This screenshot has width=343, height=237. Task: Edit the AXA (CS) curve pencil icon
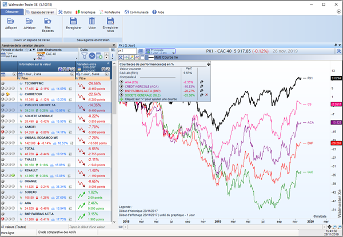point(201,82)
